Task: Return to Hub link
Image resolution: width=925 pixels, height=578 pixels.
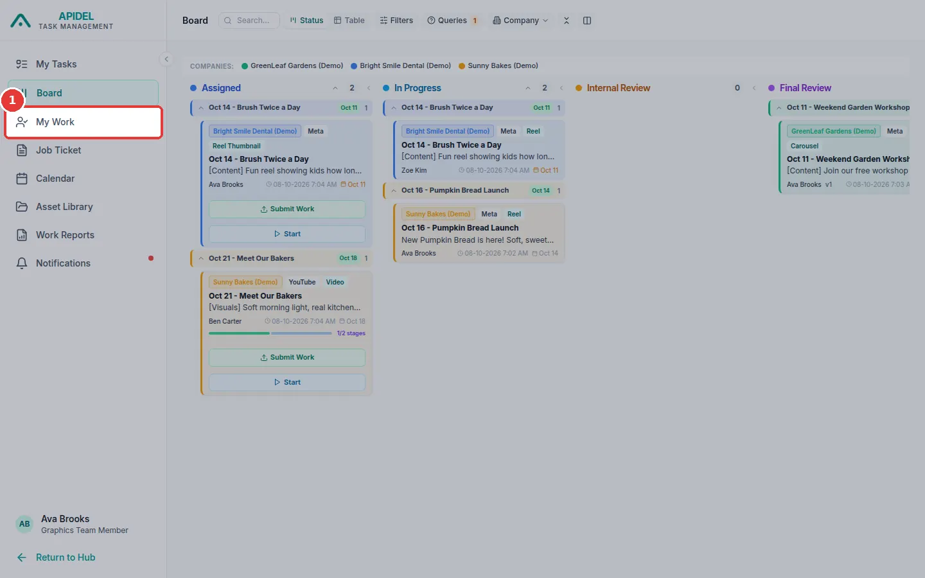Action: pos(56,557)
